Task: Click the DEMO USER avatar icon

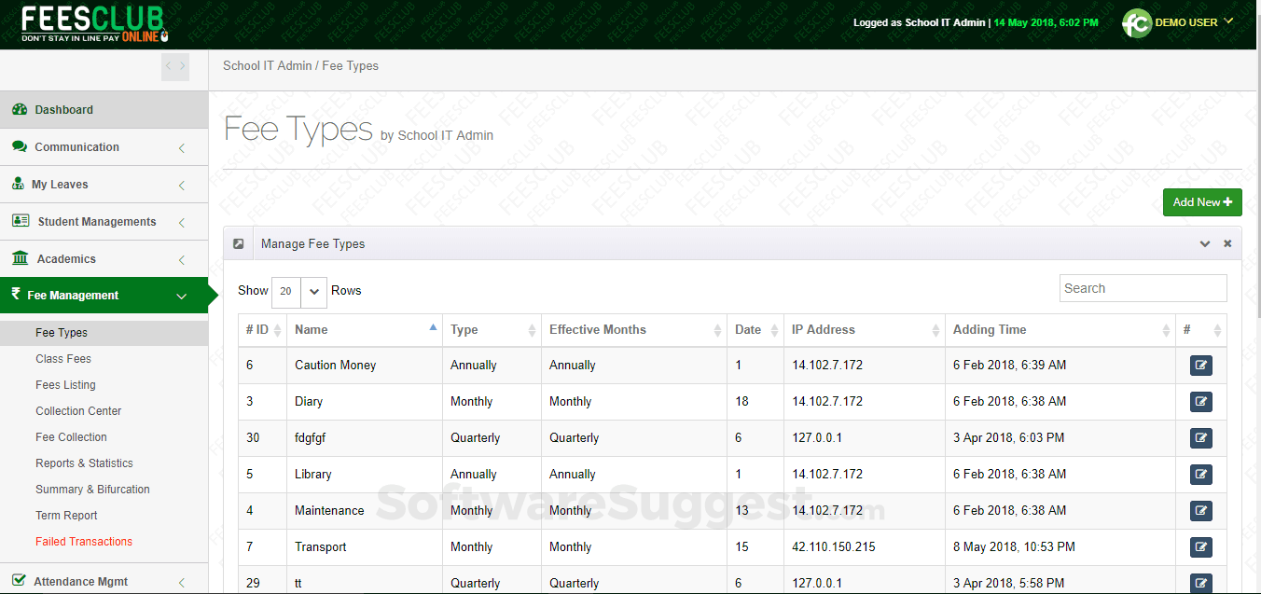Action: pyautogui.click(x=1137, y=23)
